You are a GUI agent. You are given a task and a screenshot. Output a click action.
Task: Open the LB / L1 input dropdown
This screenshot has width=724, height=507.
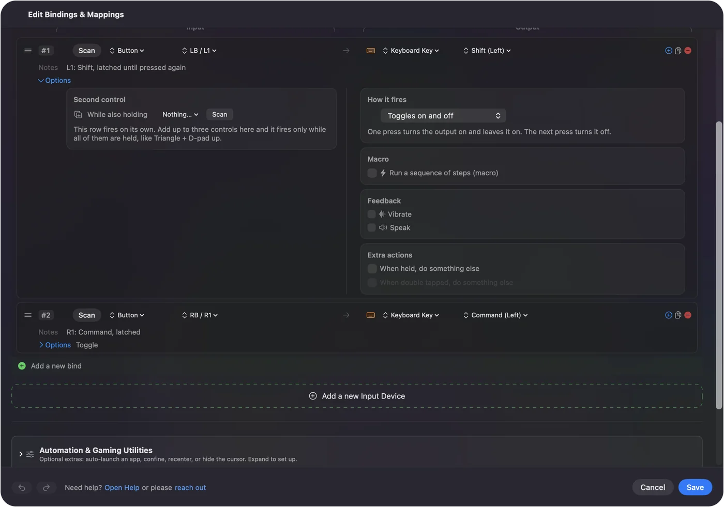pos(199,51)
